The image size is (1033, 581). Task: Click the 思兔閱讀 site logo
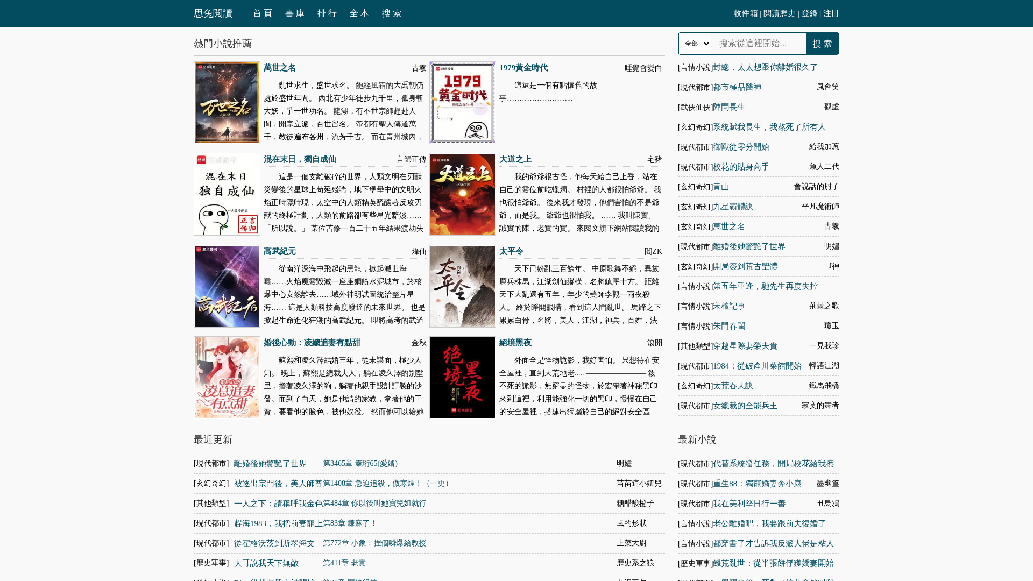213,13
